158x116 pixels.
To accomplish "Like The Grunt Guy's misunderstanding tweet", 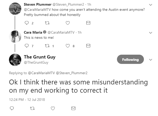I will pos(53,108).
